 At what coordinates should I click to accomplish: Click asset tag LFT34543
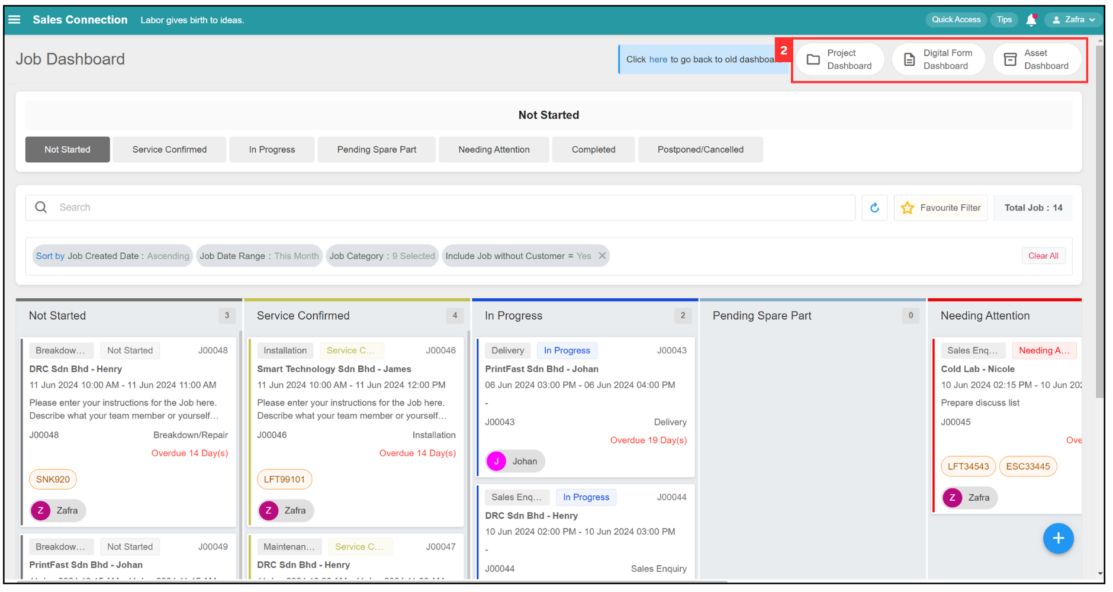coord(968,466)
